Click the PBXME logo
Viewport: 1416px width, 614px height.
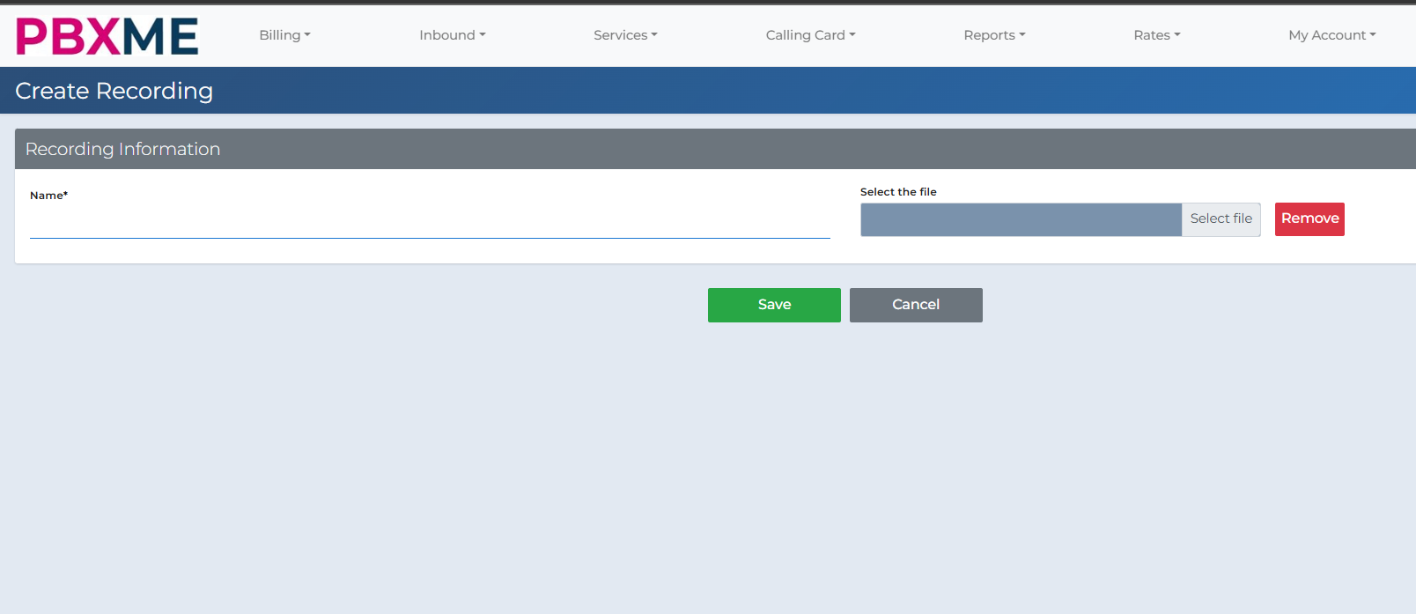coord(107,36)
